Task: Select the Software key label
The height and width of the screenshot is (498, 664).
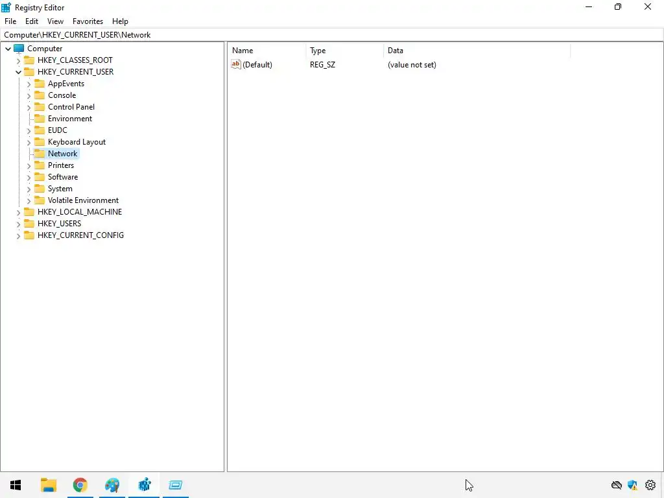Action: coord(63,177)
